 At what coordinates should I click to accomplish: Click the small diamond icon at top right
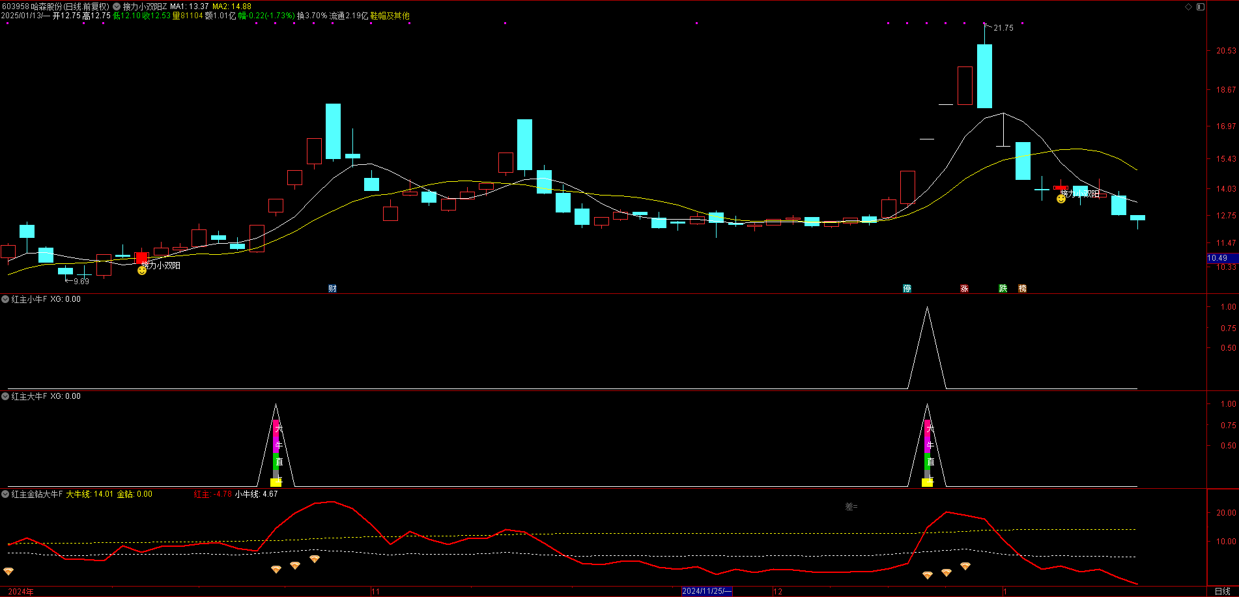tap(1188, 7)
